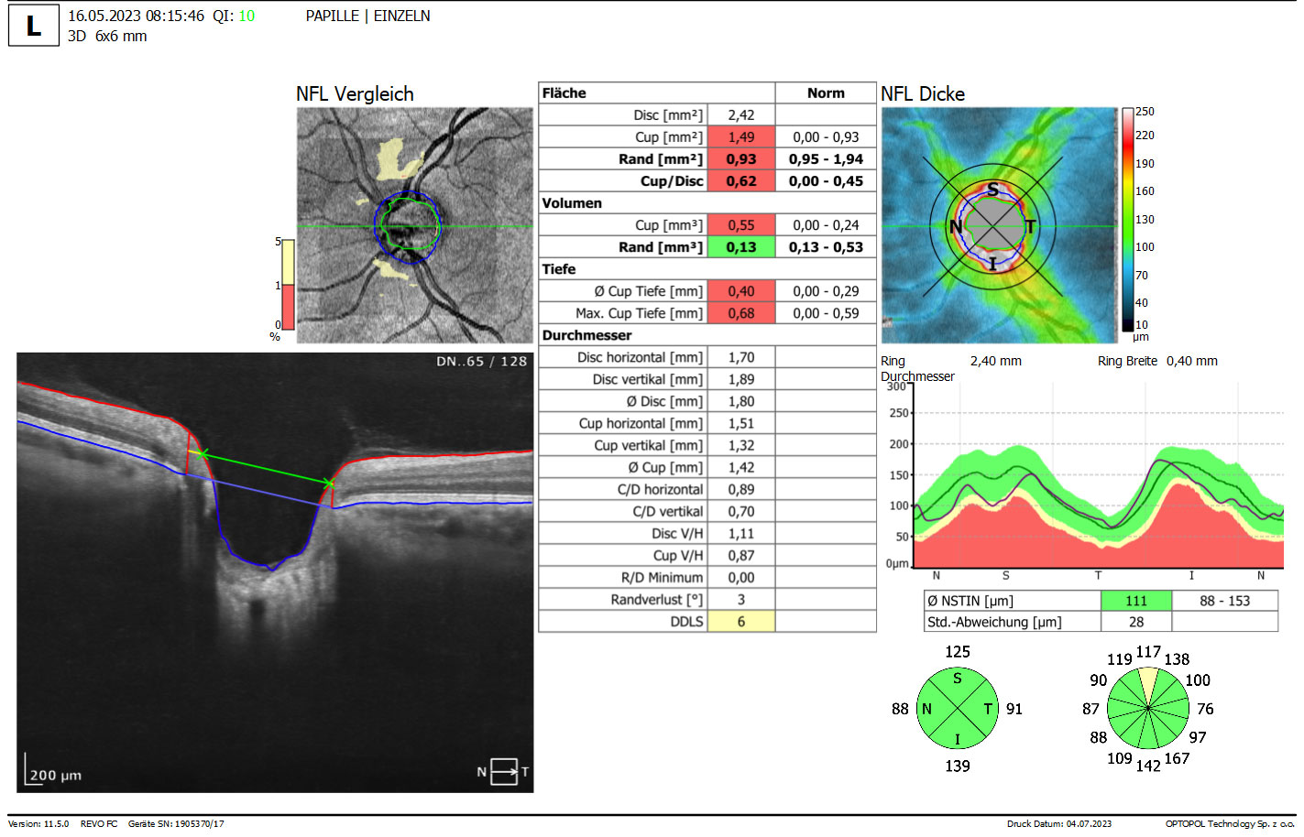Click the green Ø NSTIN value 111
1304x837 pixels.
click(x=1136, y=601)
